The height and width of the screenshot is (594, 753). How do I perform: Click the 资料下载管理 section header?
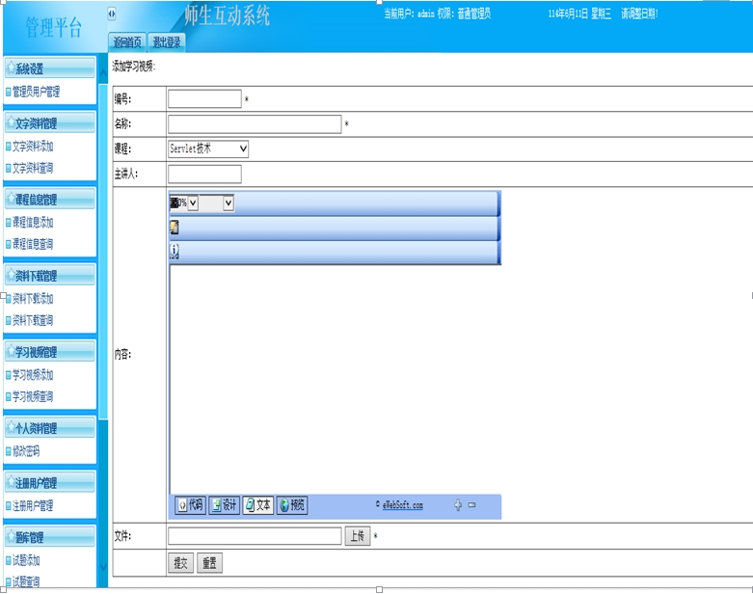50,275
